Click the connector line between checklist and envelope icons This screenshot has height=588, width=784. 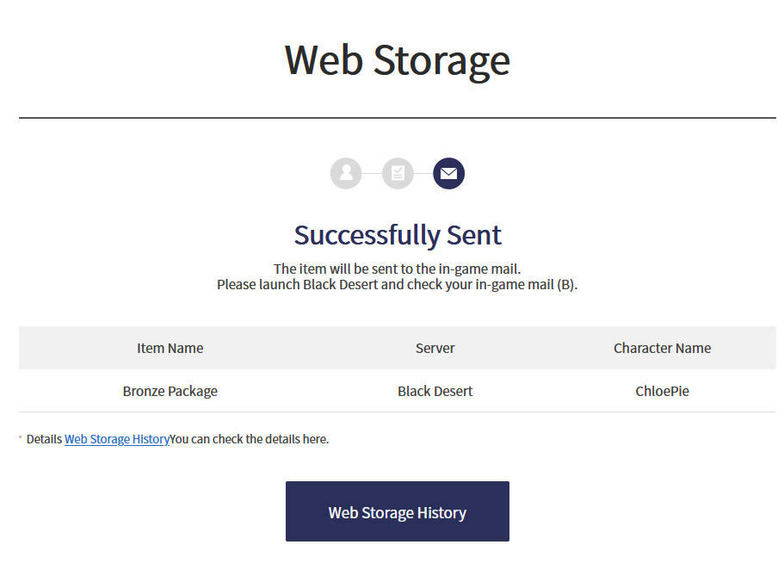[x=423, y=173]
